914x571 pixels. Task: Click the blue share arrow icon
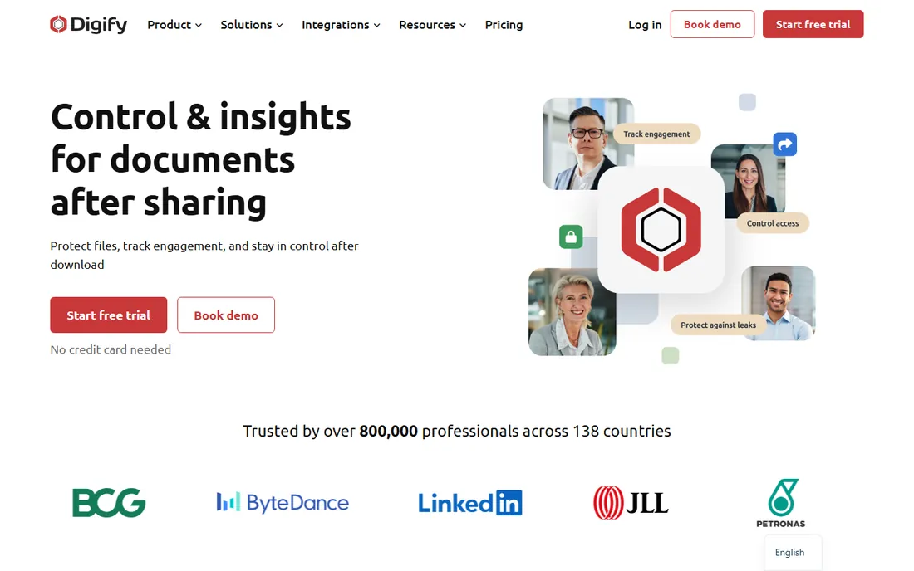[x=784, y=144]
